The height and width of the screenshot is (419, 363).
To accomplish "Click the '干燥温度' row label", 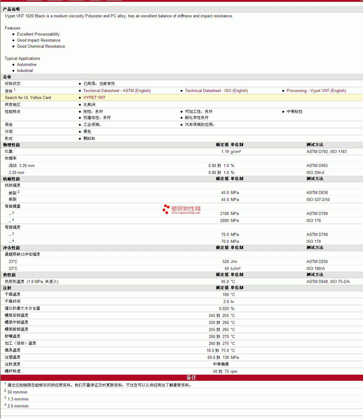I will tap(13, 294).
